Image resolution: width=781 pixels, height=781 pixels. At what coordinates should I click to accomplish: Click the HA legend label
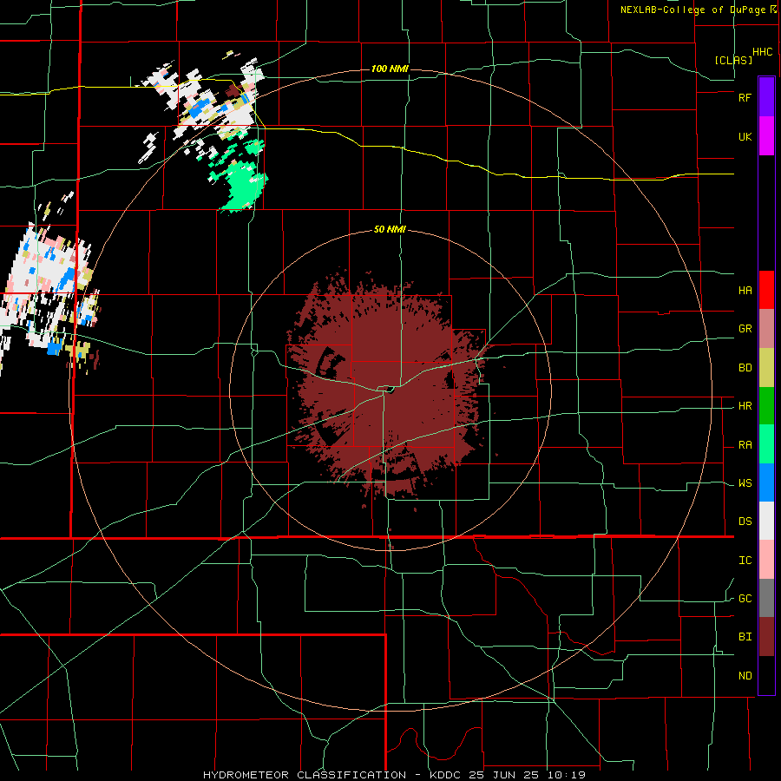(x=745, y=290)
